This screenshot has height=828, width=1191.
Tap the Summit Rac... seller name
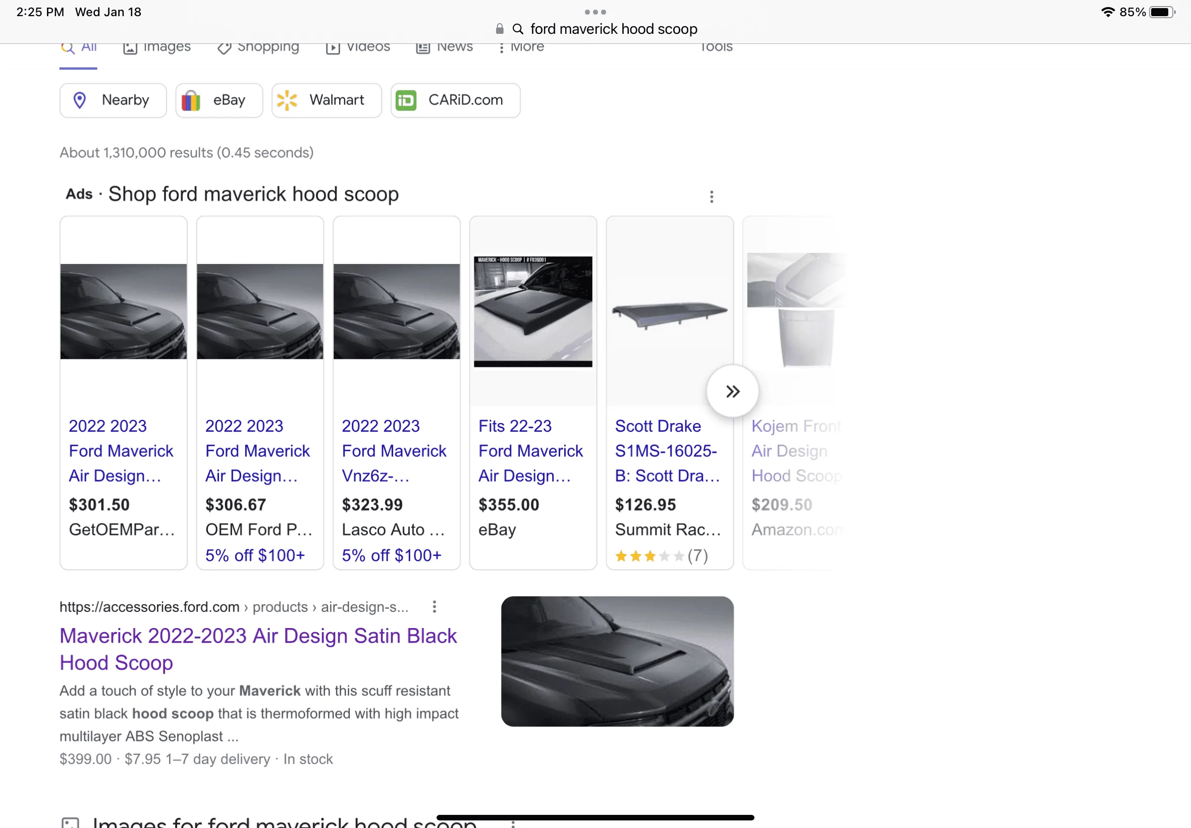coord(668,530)
